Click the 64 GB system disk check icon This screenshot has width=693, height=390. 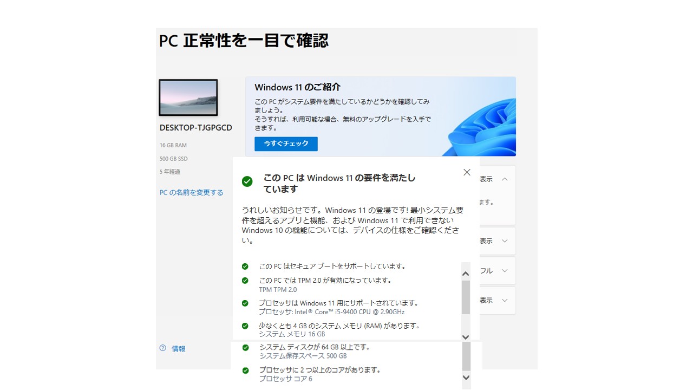(246, 347)
